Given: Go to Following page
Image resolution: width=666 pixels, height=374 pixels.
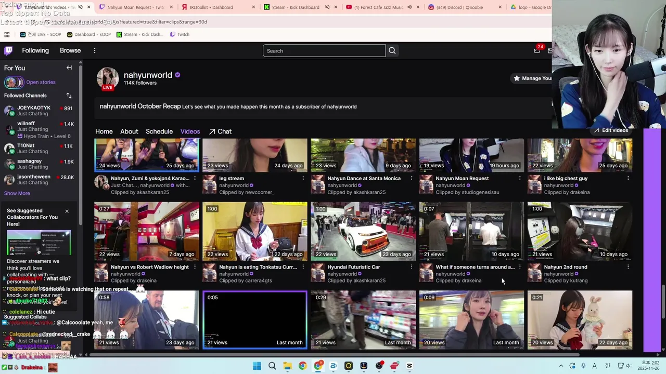Looking at the screenshot, I should pyautogui.click(x=35, y=50).
